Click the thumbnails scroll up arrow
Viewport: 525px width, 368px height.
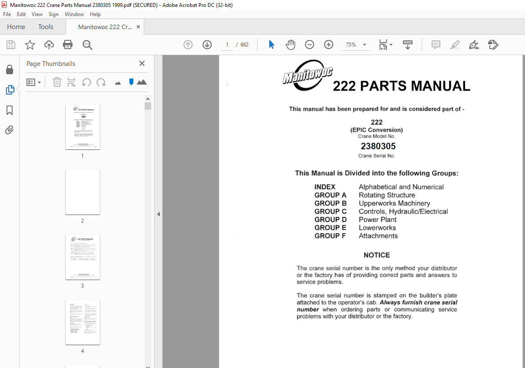click(x=148, y=99)
